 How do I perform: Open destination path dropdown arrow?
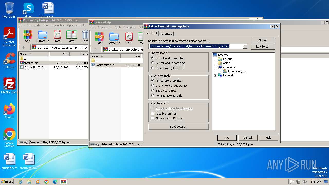tap(245, 47)
